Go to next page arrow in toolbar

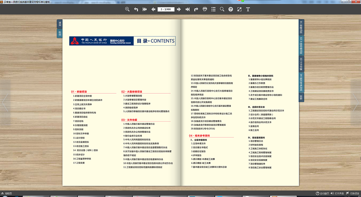tap(179, 9)
